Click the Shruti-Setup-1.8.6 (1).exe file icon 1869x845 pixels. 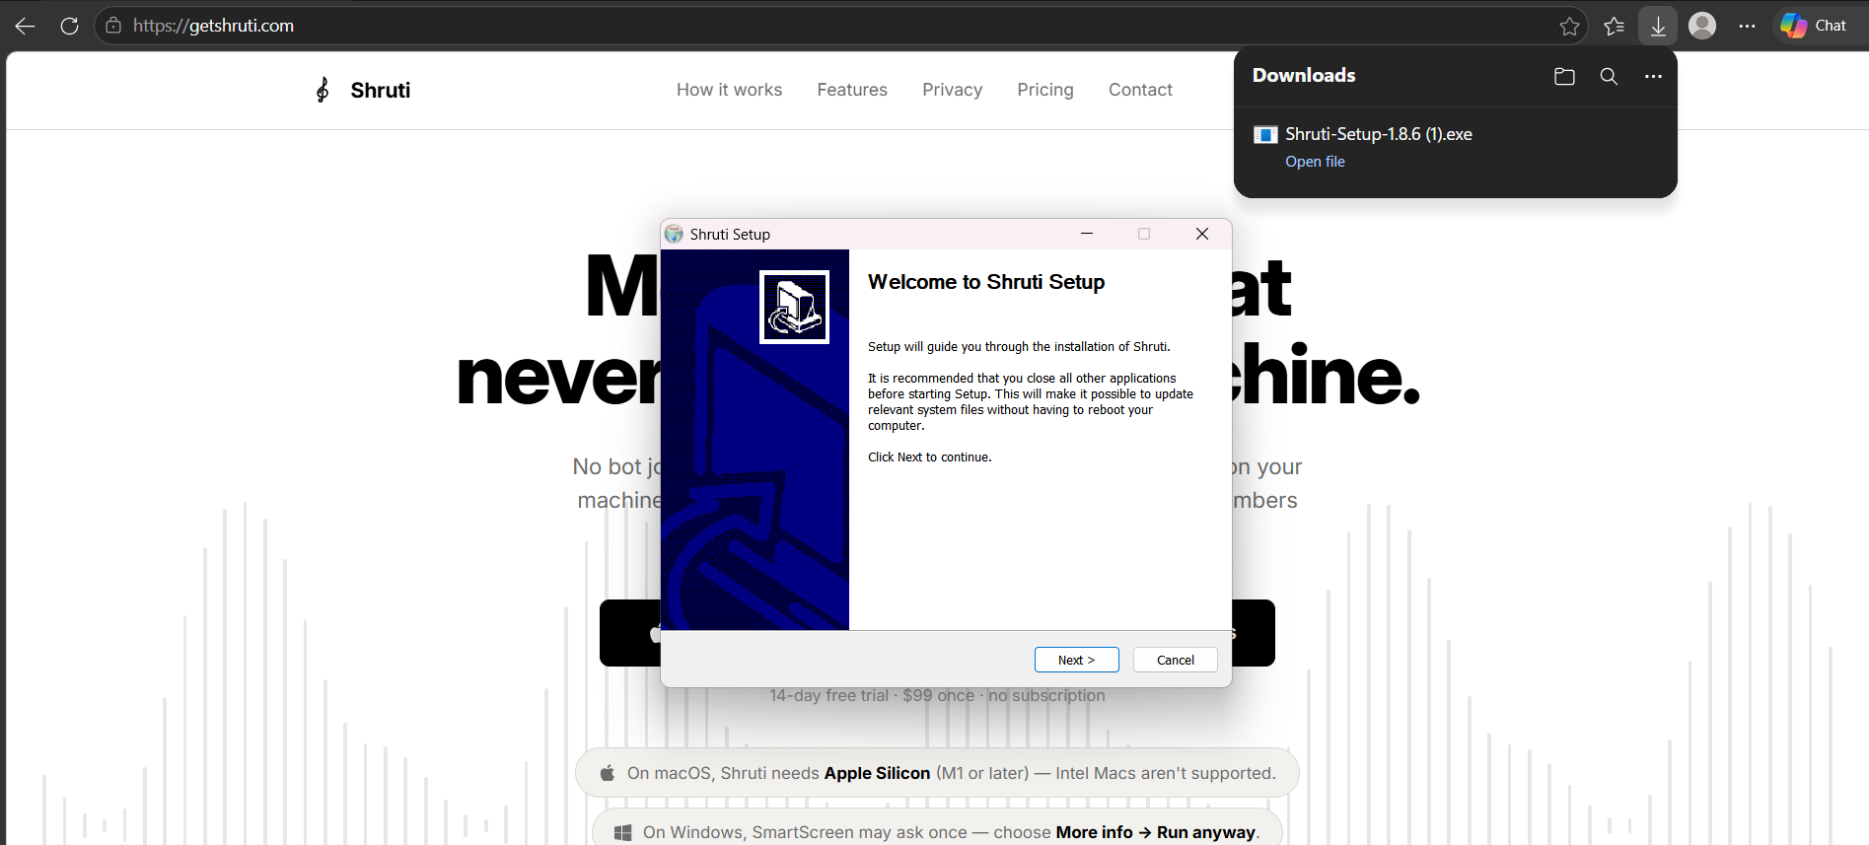[1265, 135]
